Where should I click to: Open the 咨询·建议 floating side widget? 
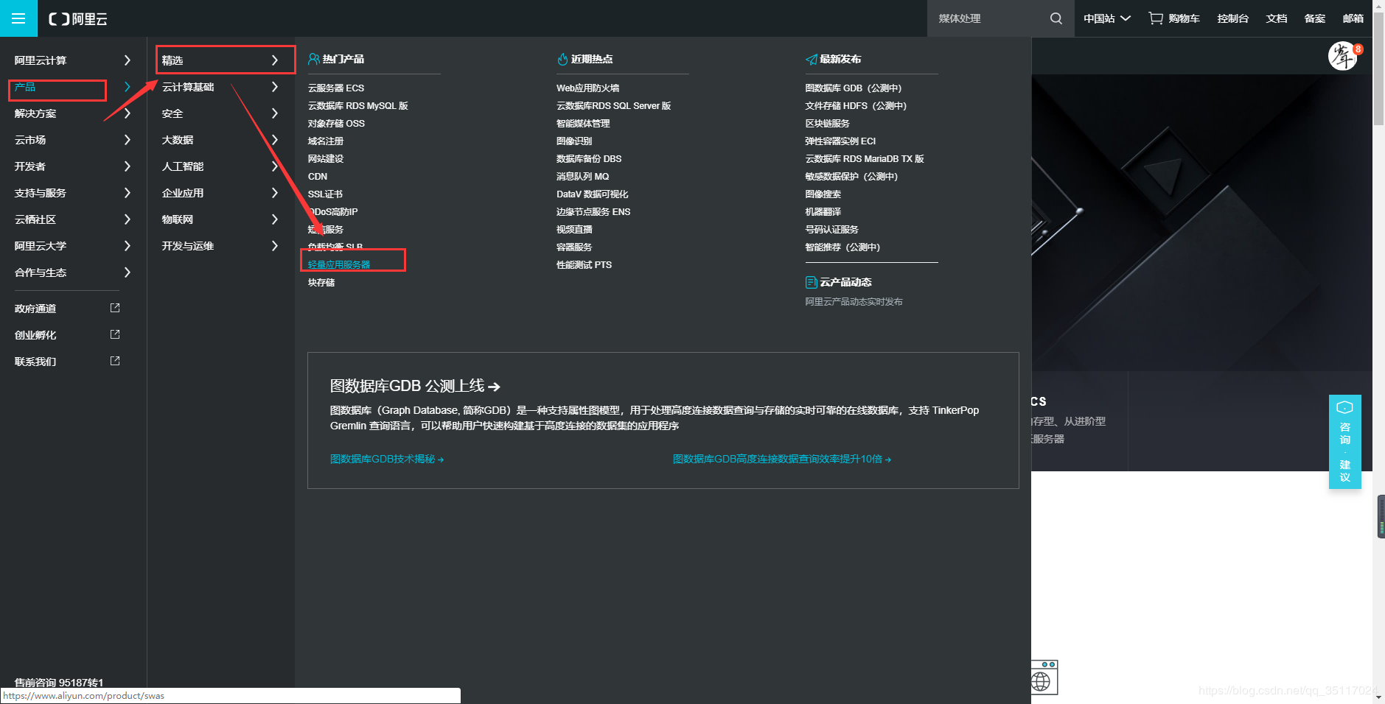(x=1344, y=442)
